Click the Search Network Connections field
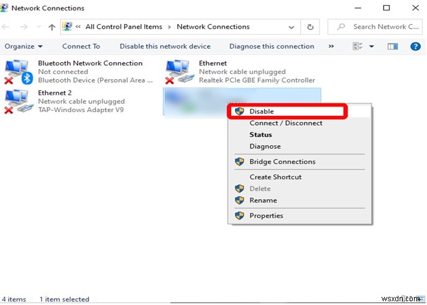 [x=375, y=27]
